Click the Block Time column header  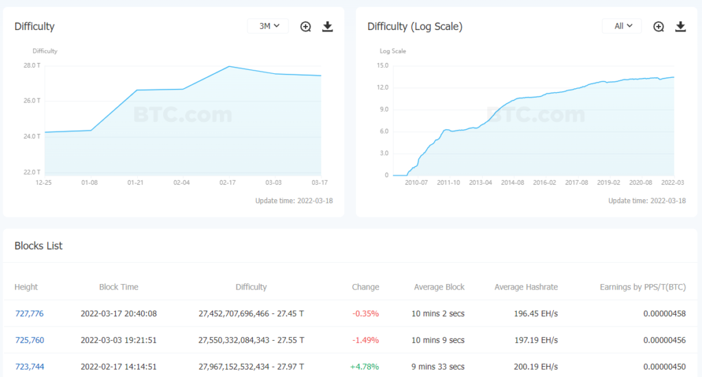tap(119, 287)
